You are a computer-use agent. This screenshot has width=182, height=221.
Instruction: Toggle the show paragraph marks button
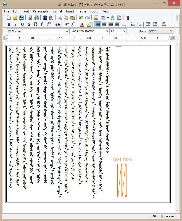click(x=128, y=18)
